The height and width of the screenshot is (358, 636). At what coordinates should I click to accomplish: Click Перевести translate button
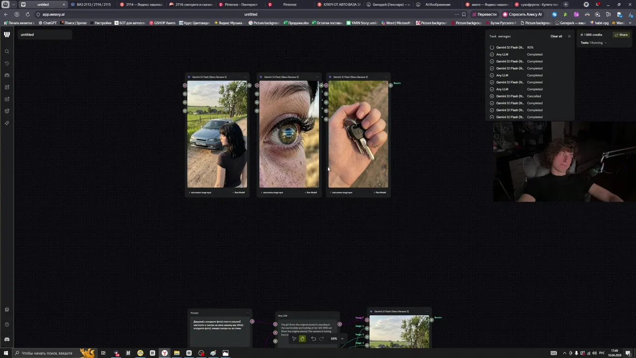484,14
